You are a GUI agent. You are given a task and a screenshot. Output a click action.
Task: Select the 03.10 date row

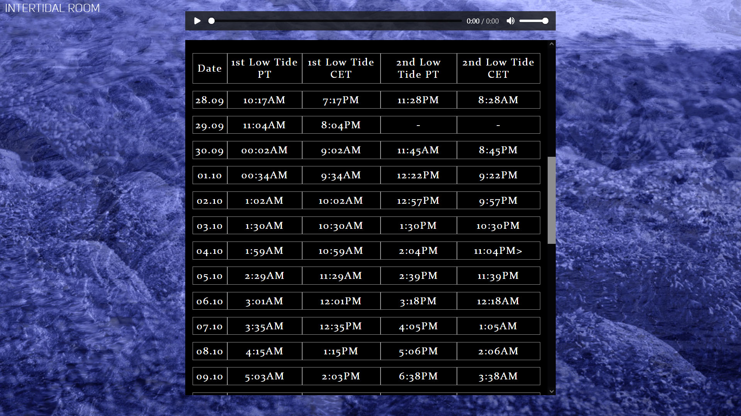coord(210,226)
